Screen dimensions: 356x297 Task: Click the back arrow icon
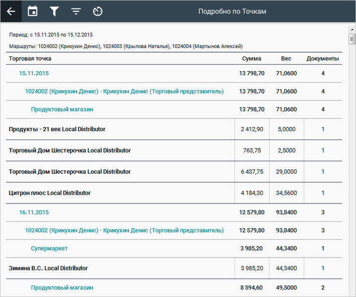(11, 11)
